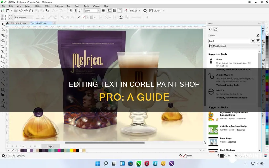Clear the brush search with X button
Screen dimensions: 269x168
253,41
